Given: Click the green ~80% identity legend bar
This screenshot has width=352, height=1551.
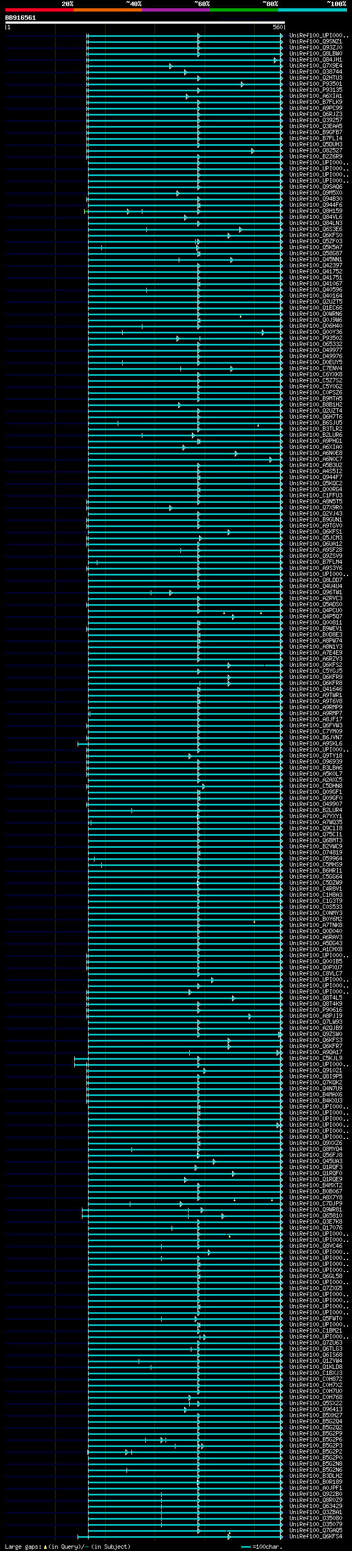Looking at the screenshot, I should pos(244,10).
